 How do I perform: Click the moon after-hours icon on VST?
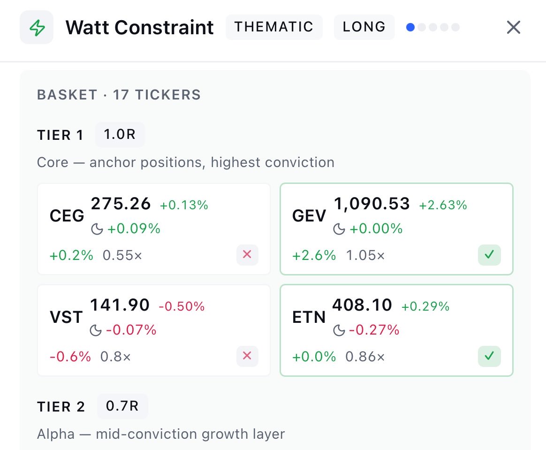click(95, 330)
